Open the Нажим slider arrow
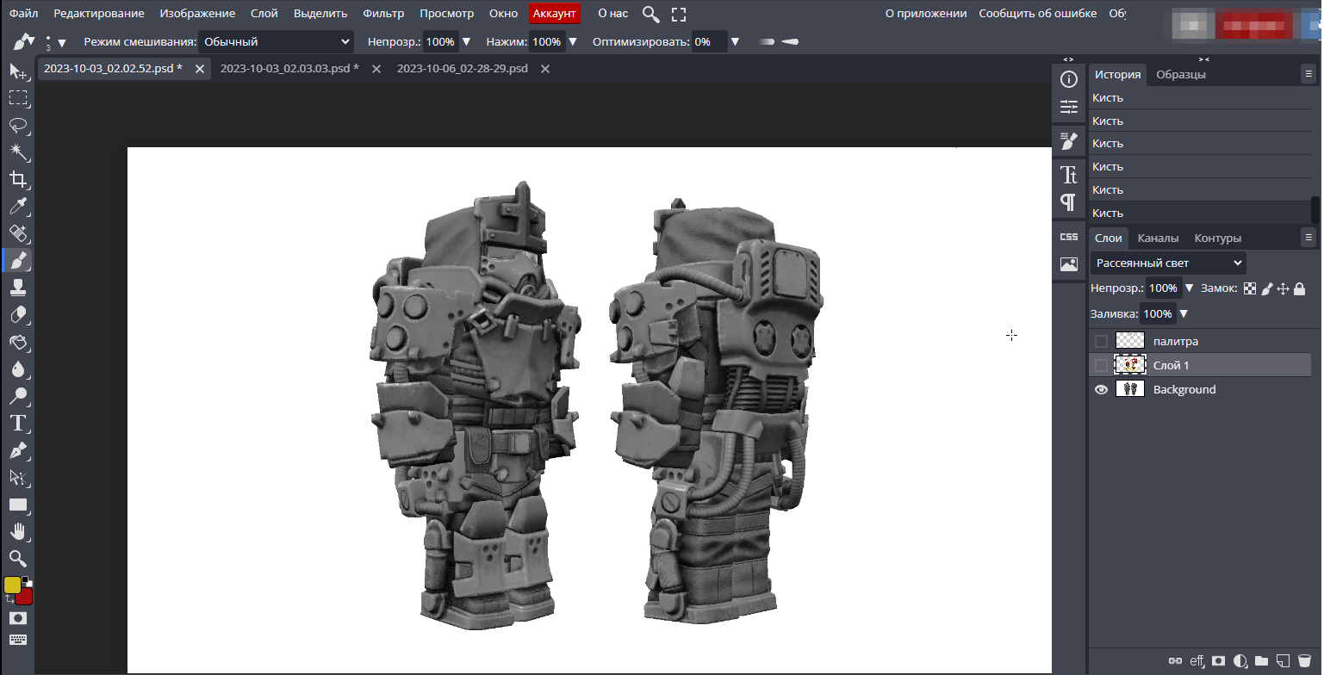The width and height of the screenshot is (1324, 675). (x=573, y=41)
